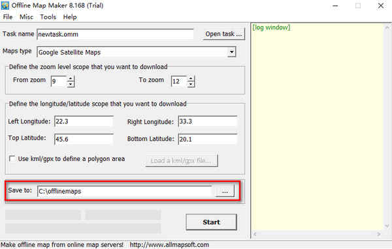Click the [log window] text
Viewport: 392px width, 249px height.
(271, 27)
